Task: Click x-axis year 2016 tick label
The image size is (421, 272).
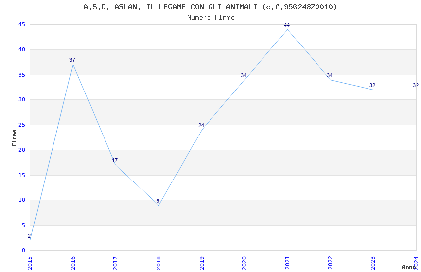Action: click(x=73, y=263)
